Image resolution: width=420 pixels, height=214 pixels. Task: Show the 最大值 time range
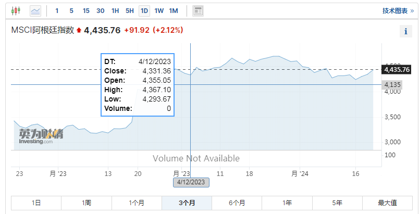[387, 203]
